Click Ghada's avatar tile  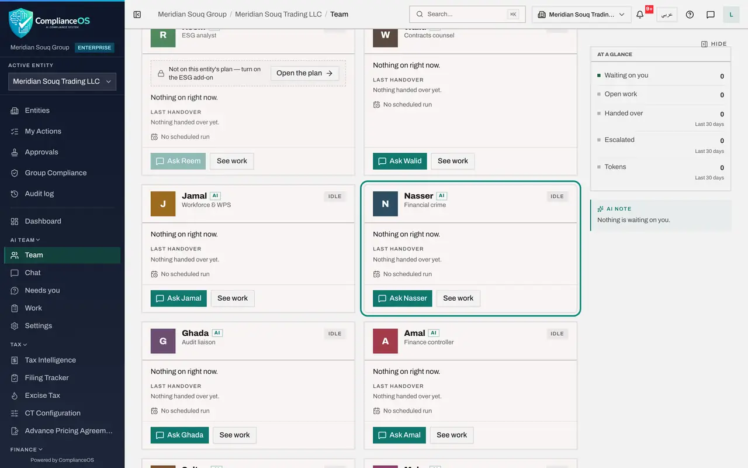163,341
